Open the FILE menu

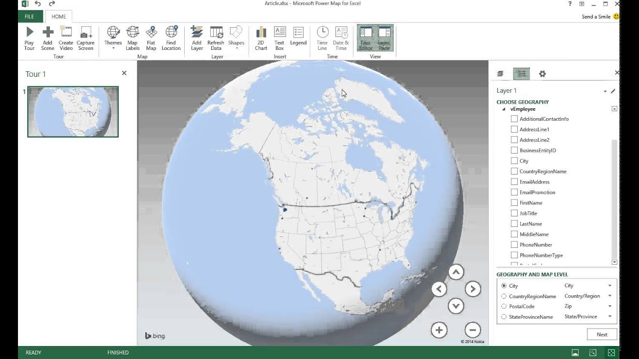[x=29, y=16]
